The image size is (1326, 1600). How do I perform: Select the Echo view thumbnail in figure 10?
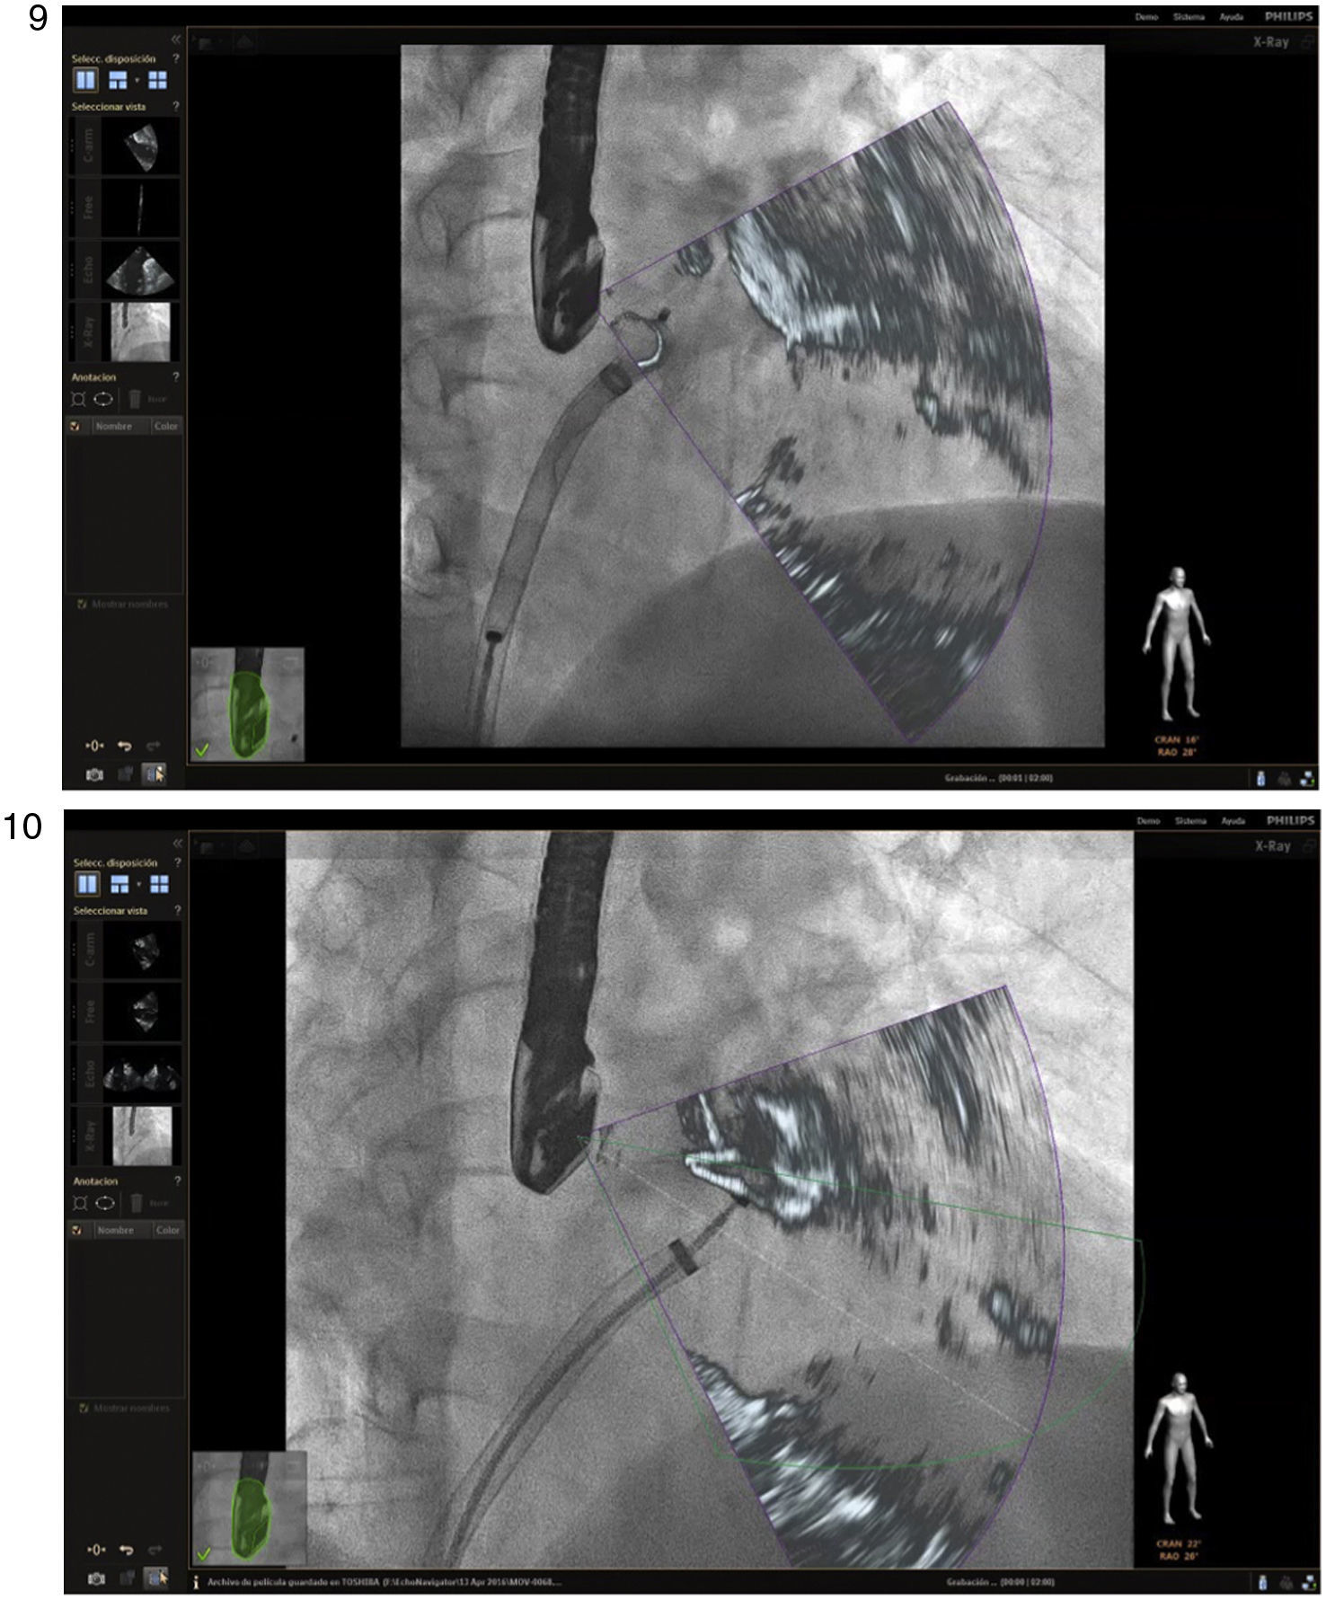point(143,1074)
